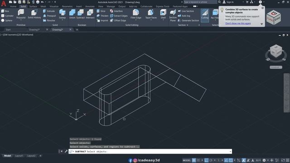
Task: Open the Visualize ribbon tab
Action: (54, 6)
